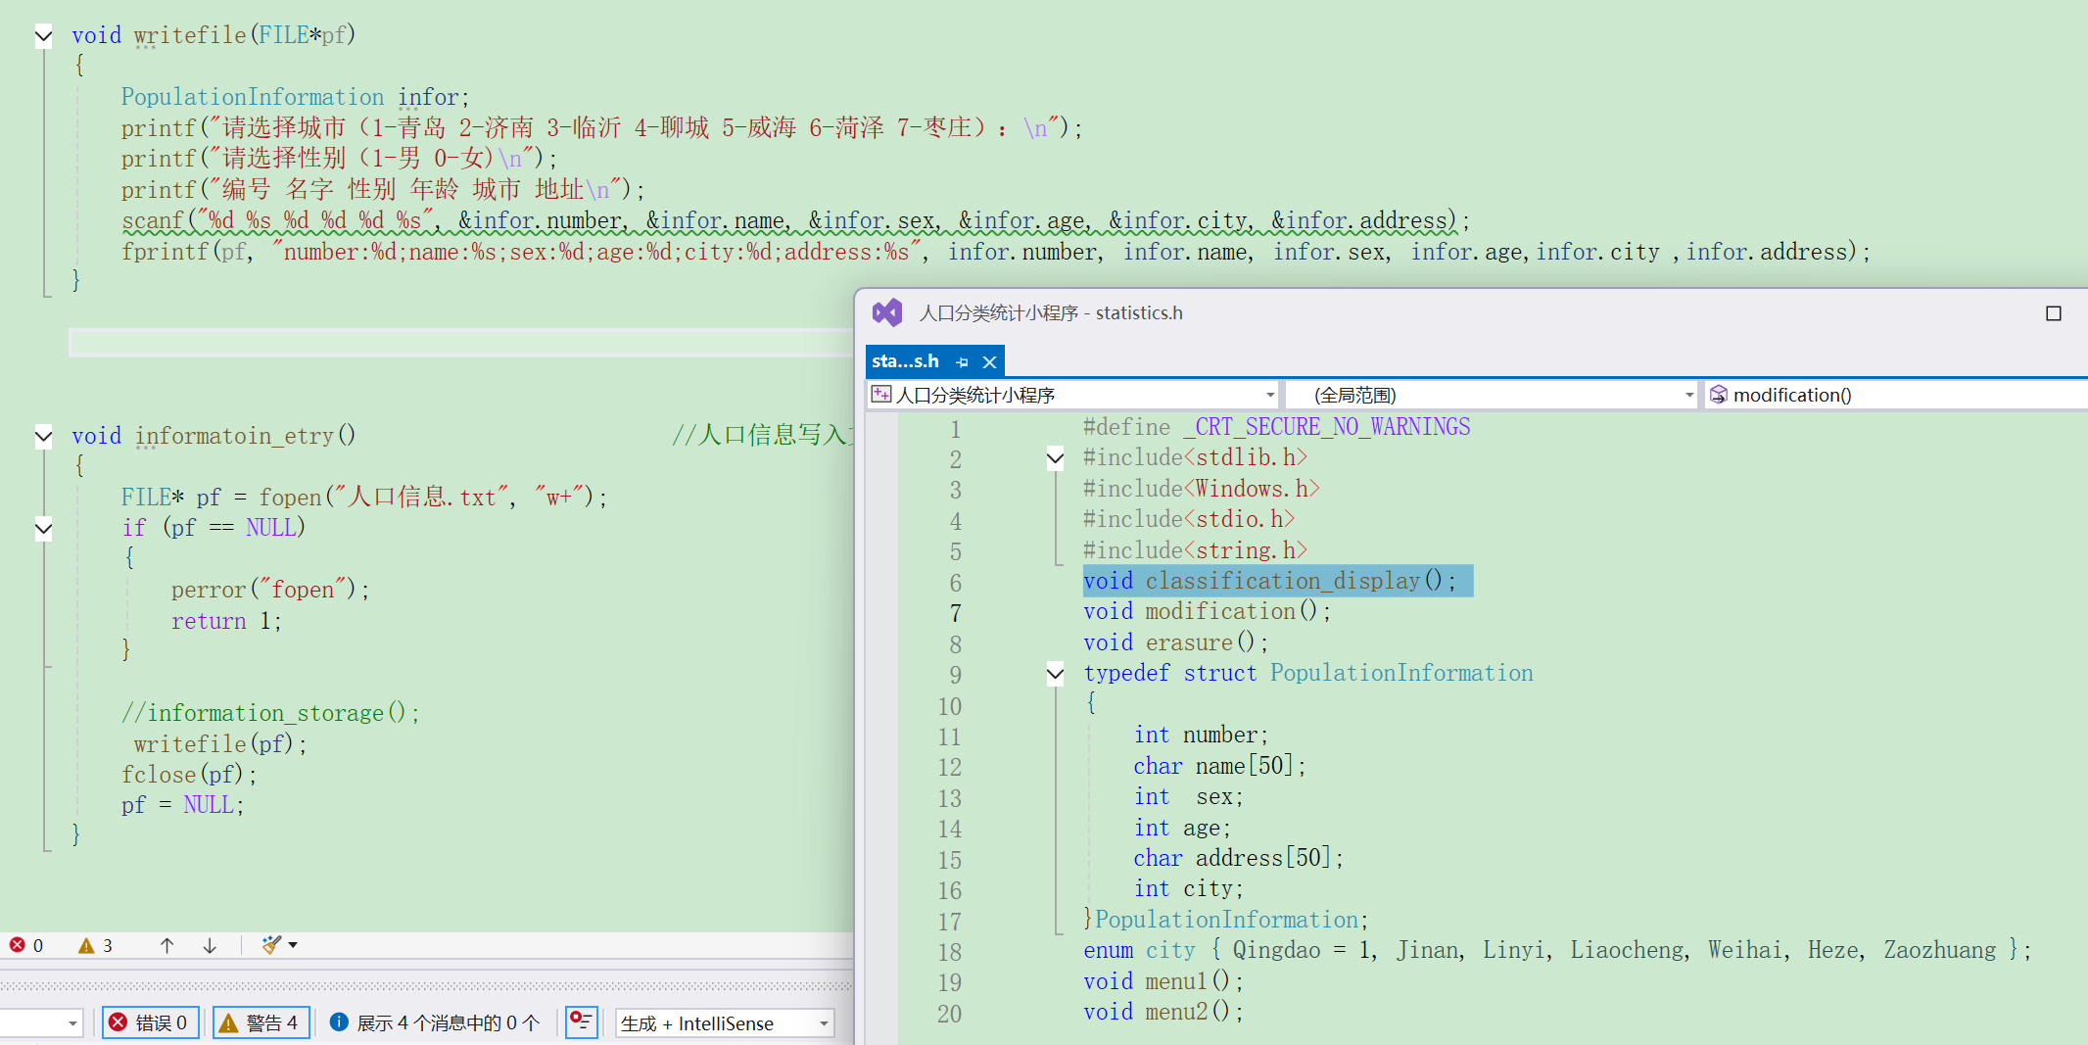
Task: Click the pf = NULL; statement
Action: (183, 806)
